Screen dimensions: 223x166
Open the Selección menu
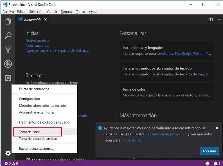pos(36,12)
